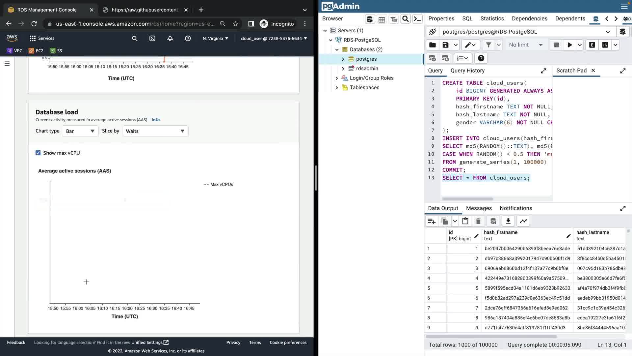
Task: Click the Explain query button
Action: [592, 45]
